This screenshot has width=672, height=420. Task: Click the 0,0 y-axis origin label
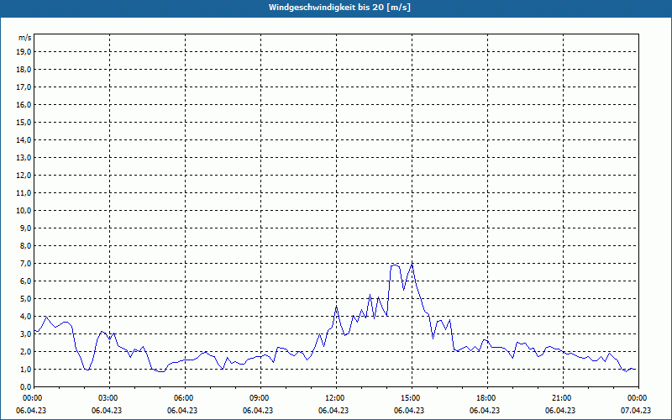pos(25,386)
